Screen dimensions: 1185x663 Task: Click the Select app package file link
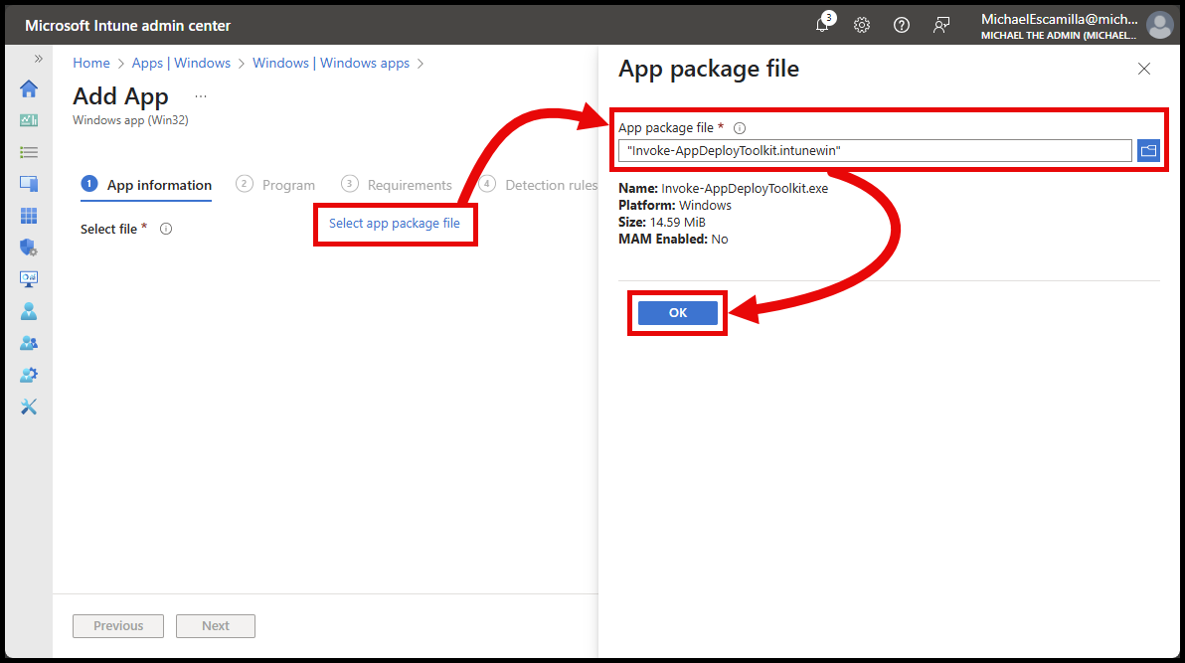[395, 224]
